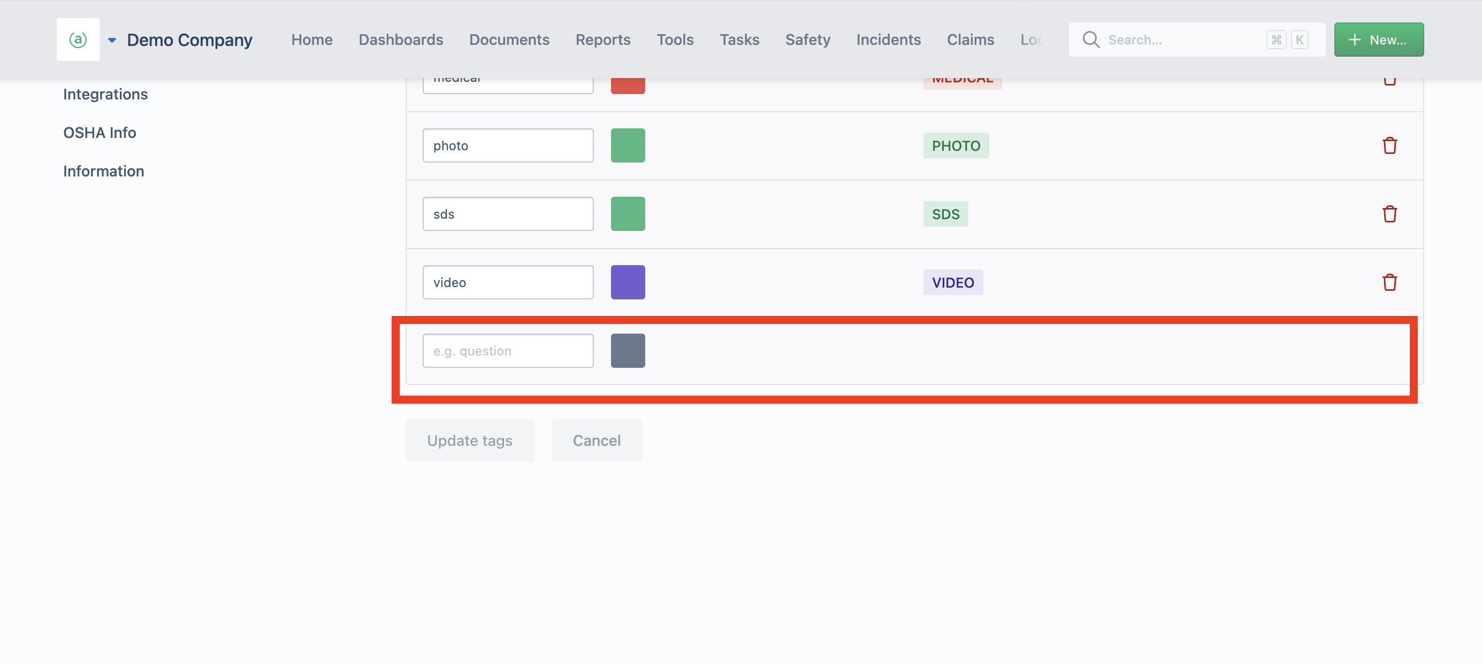The image size is (1482, 664).
Task: Edit the photo tag name field
Action: (508, 145)
